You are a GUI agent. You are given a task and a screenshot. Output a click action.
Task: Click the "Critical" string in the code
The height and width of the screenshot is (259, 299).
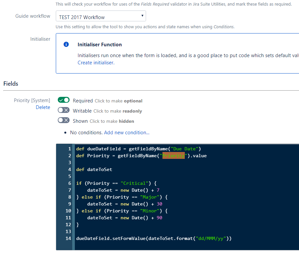[135, 183]
